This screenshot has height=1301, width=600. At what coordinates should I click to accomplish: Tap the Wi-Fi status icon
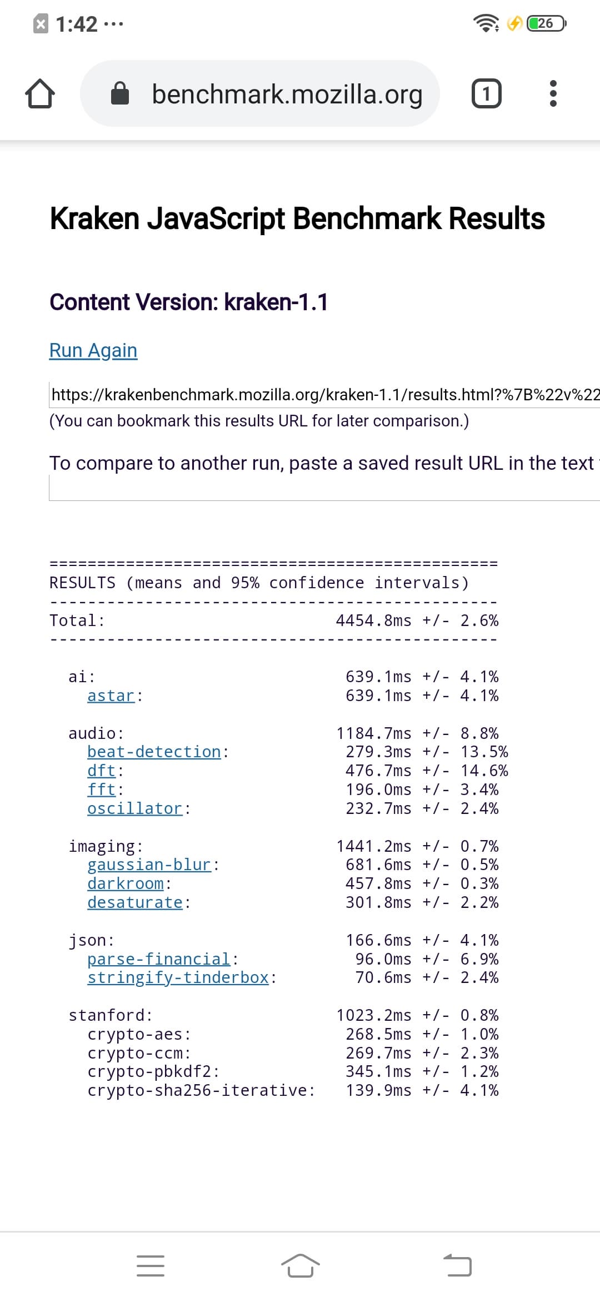pyautogui.click(x=485, y=23)
